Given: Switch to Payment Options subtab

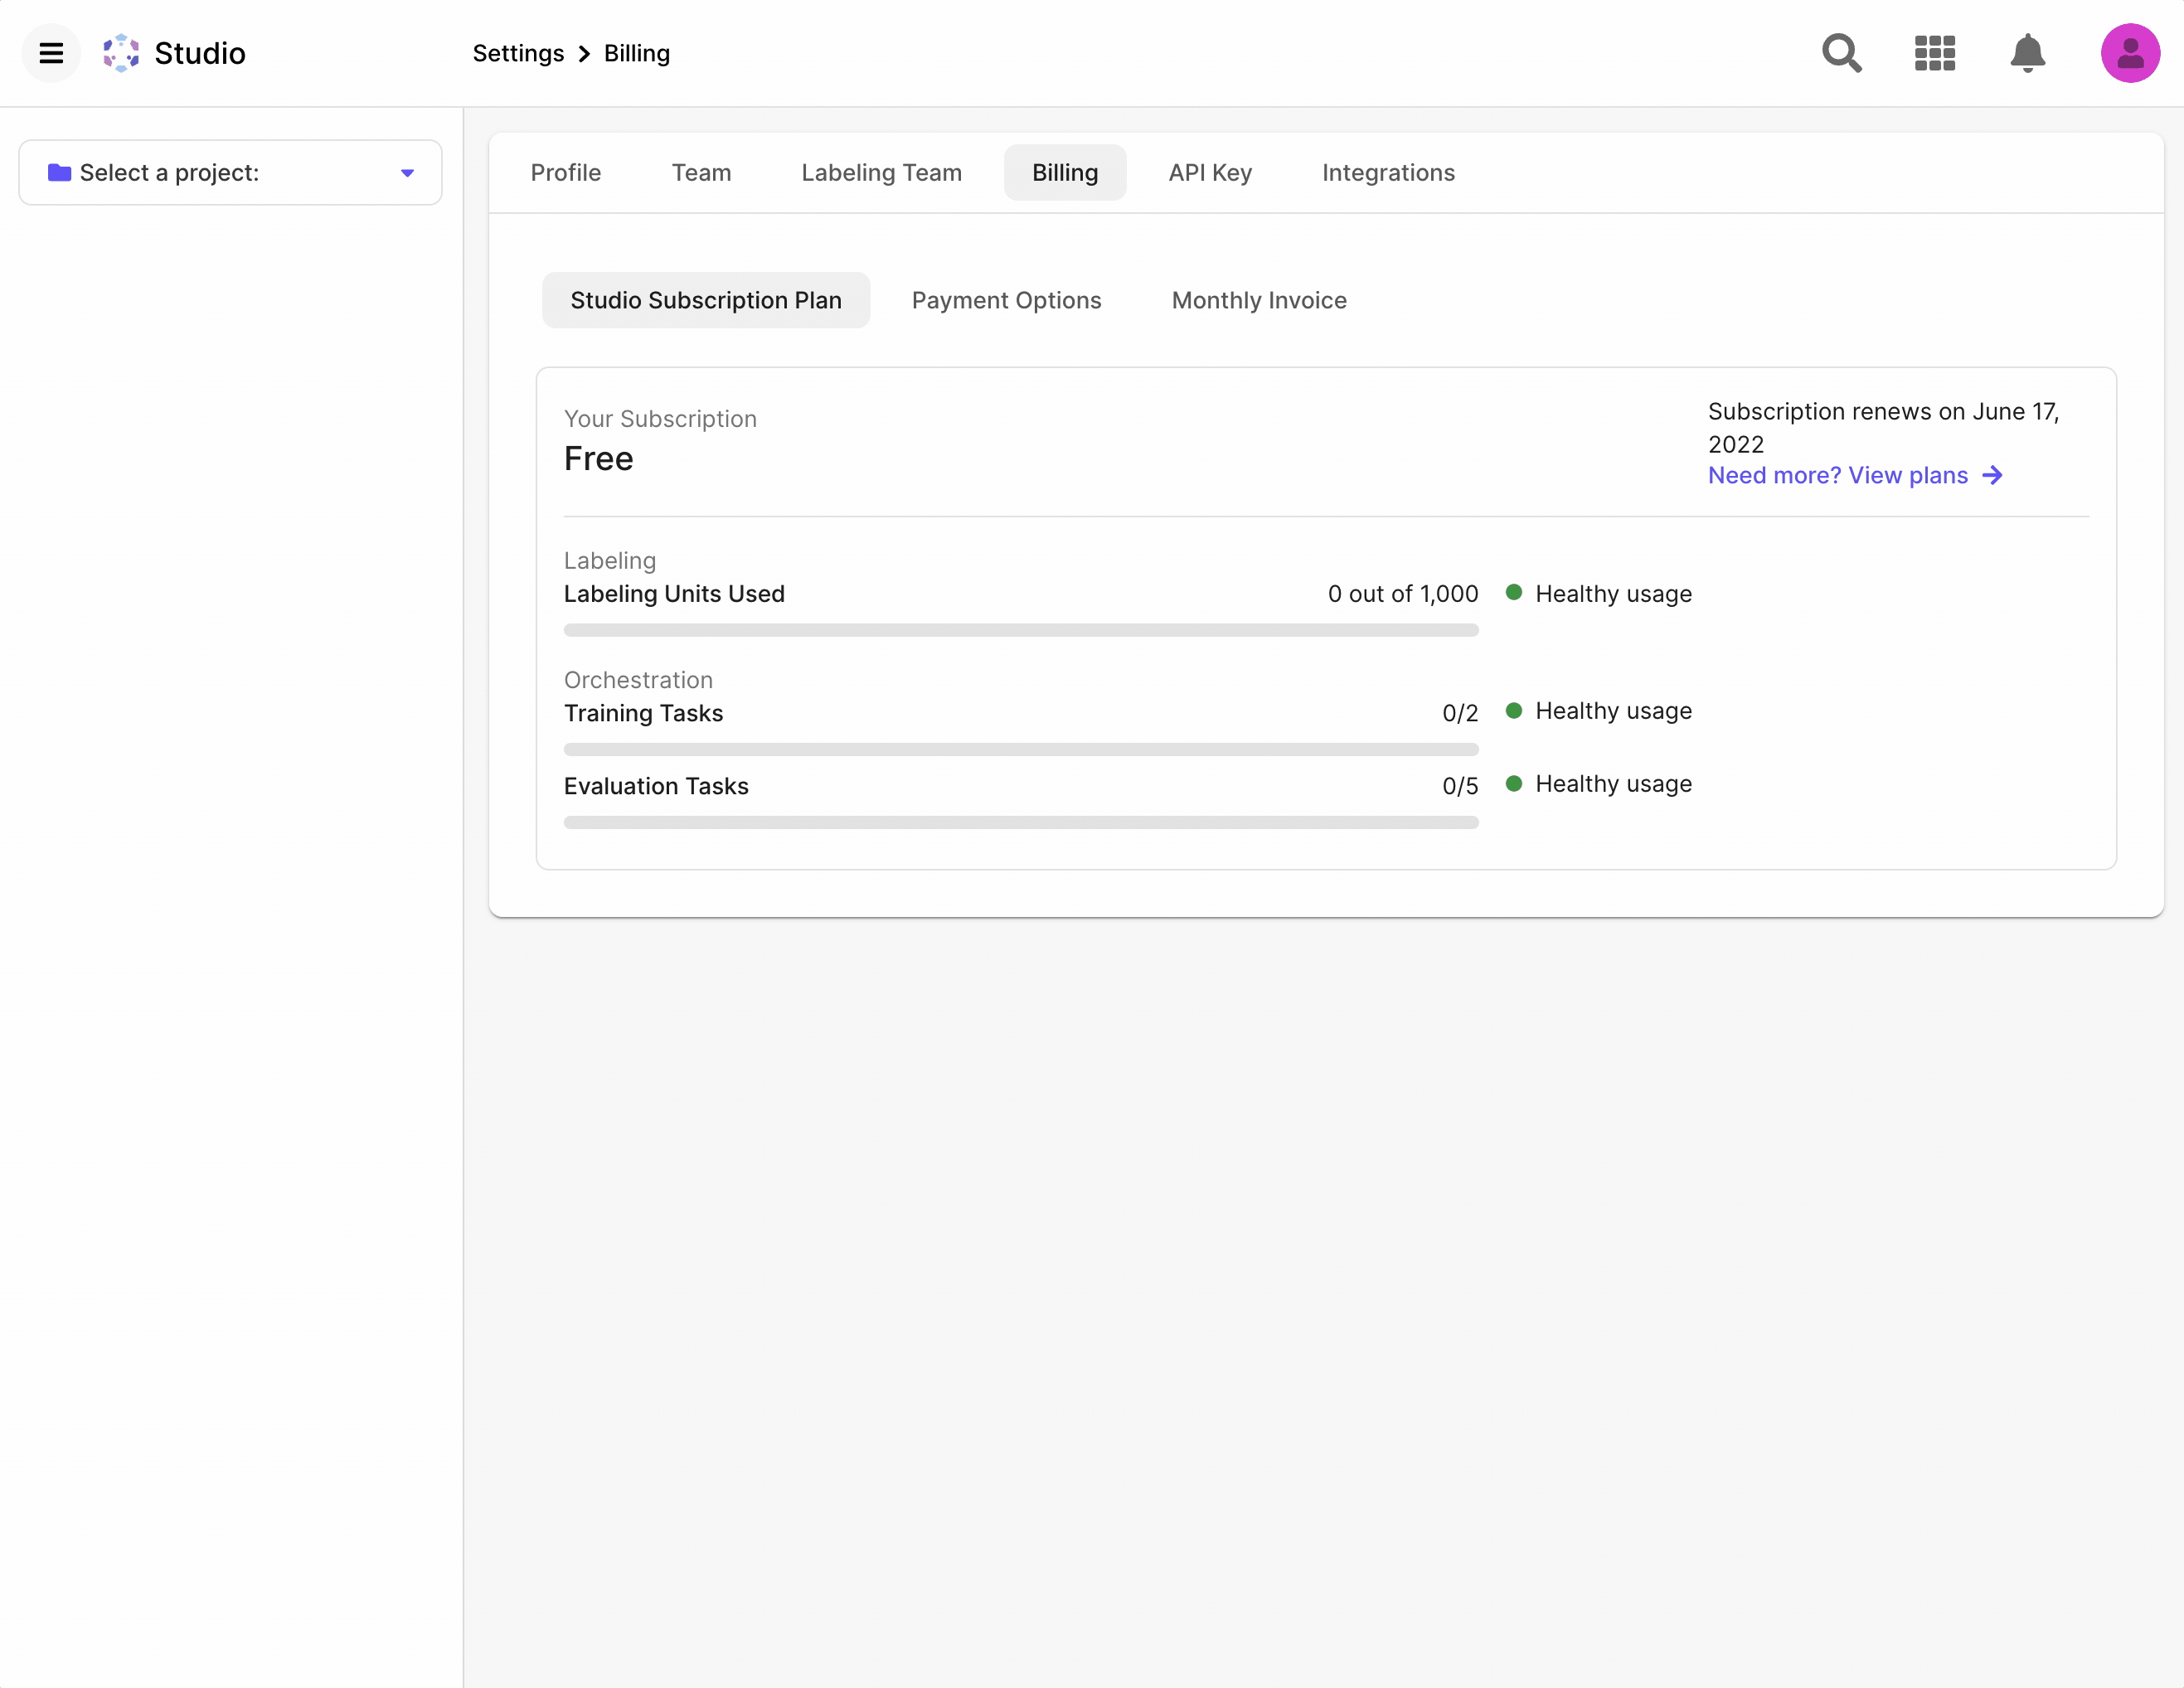Looking at the screenshot, I should [x=1006, y=300].
